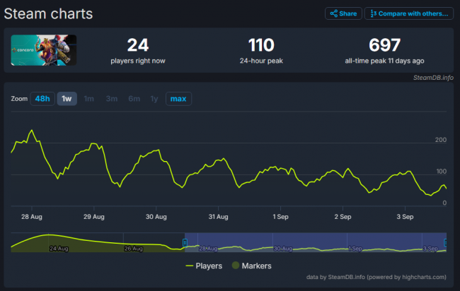
Task: Click the 3m zoom option
Action: [111, 99]
